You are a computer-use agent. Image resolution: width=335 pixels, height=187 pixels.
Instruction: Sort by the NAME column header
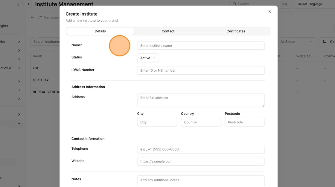coord(37,56)
